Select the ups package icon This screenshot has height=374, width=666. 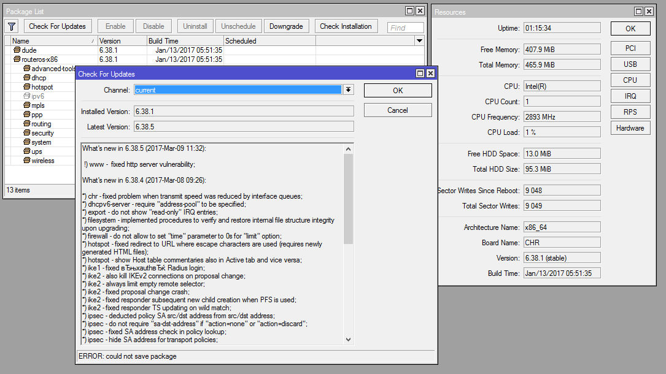point(27,151)
